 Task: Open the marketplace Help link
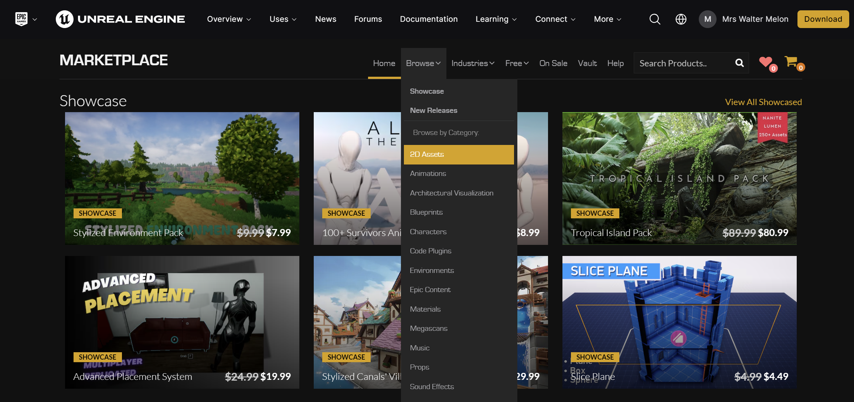[x=615, y=63]
